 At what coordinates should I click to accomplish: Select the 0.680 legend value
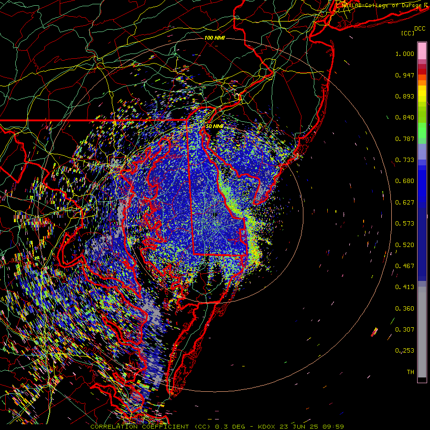pyautogui.click(x=405, y=181)
